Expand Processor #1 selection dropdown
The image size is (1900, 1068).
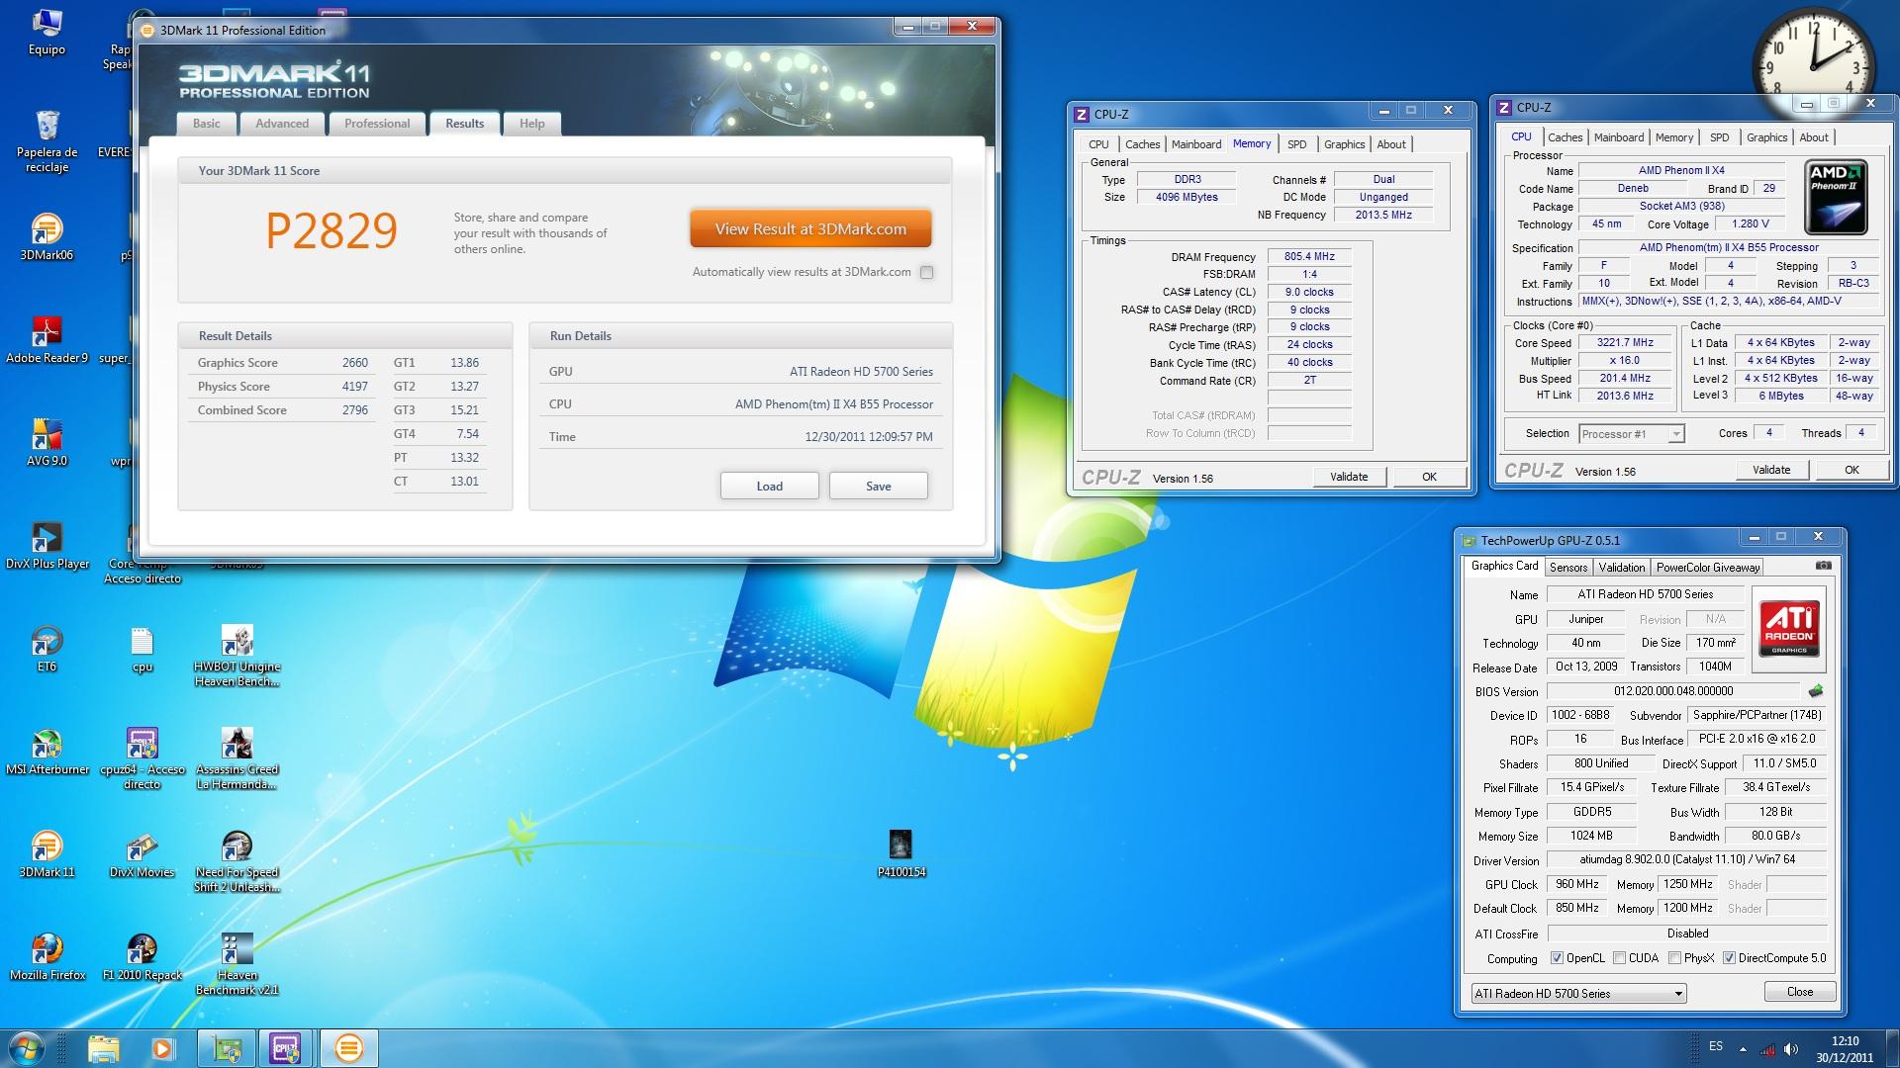click(1675, 434)
